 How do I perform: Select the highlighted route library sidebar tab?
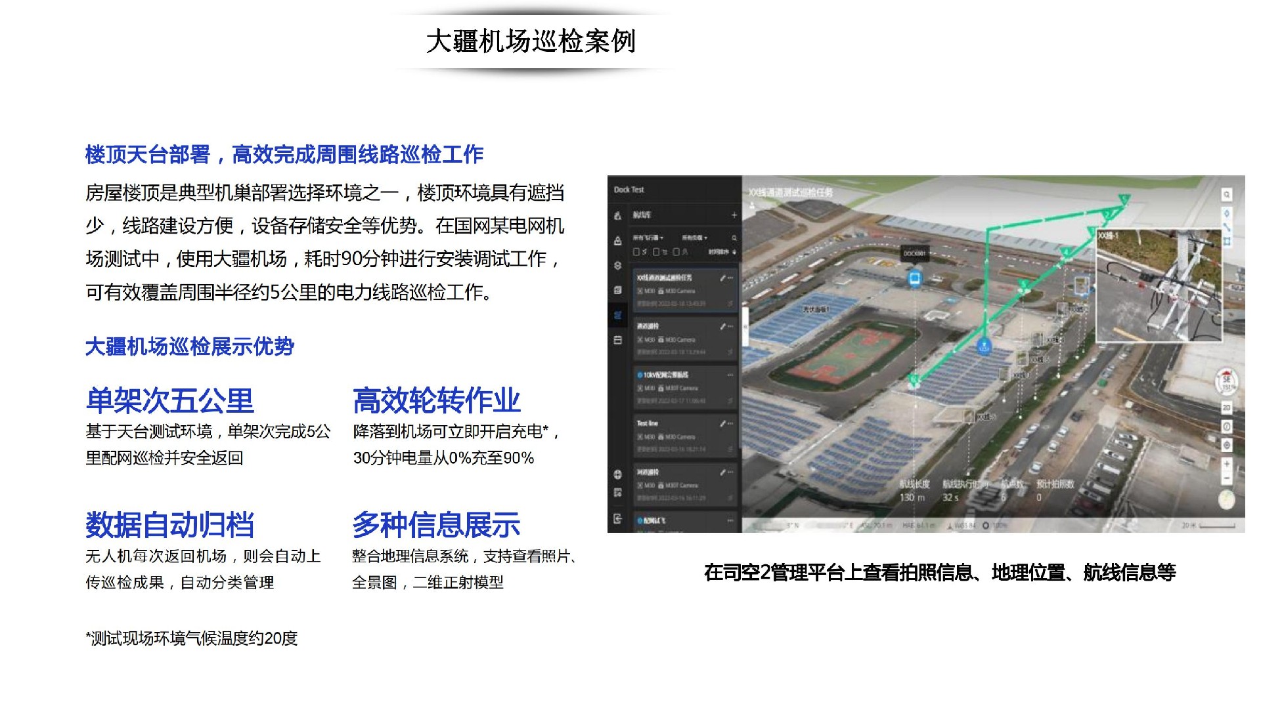pos(617,316)
